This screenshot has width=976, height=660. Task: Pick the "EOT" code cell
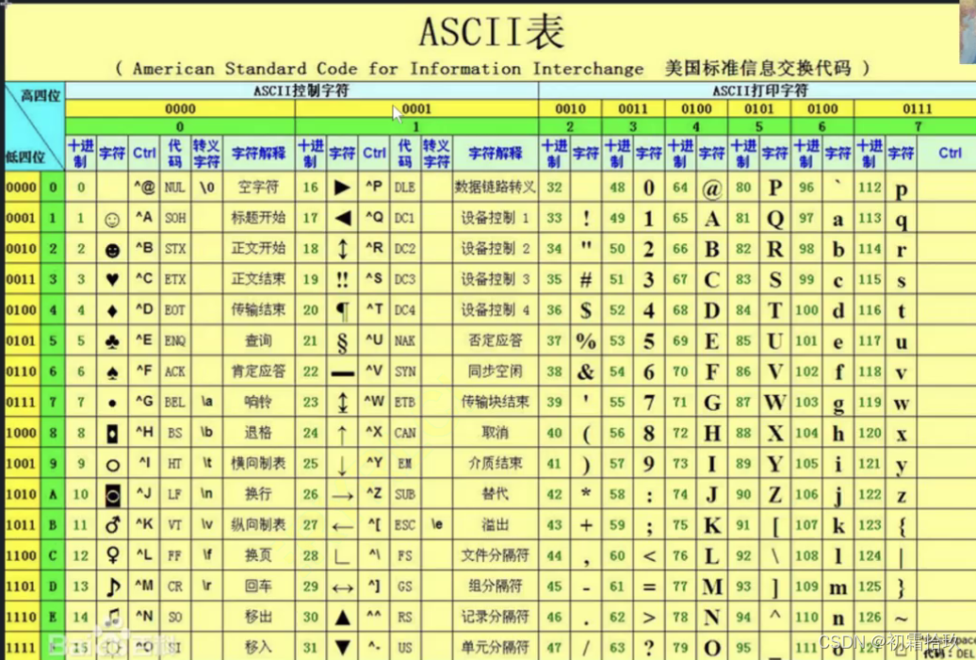175,310
